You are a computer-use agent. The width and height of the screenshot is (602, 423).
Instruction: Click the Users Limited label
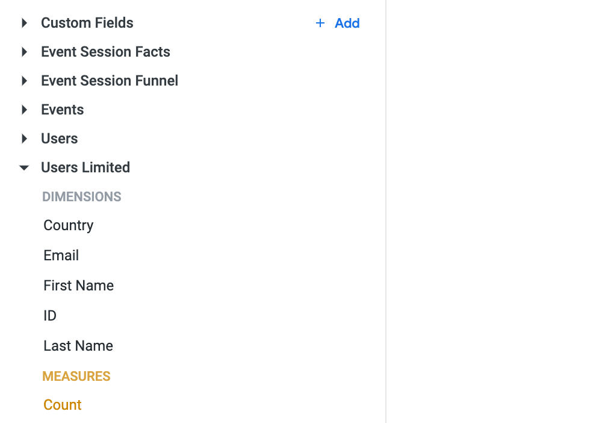[x=85, y=168]
